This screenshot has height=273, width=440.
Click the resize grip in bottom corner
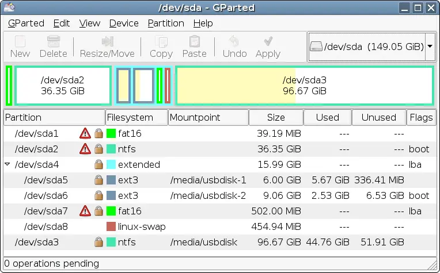[x=433, y=265]
